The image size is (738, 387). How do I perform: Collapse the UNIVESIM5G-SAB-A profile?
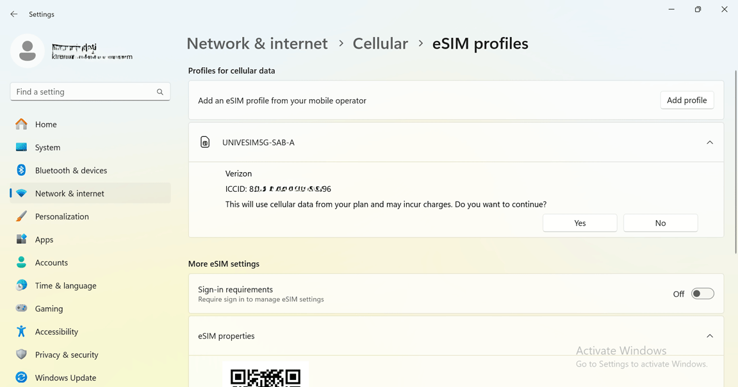pos(710,143)
